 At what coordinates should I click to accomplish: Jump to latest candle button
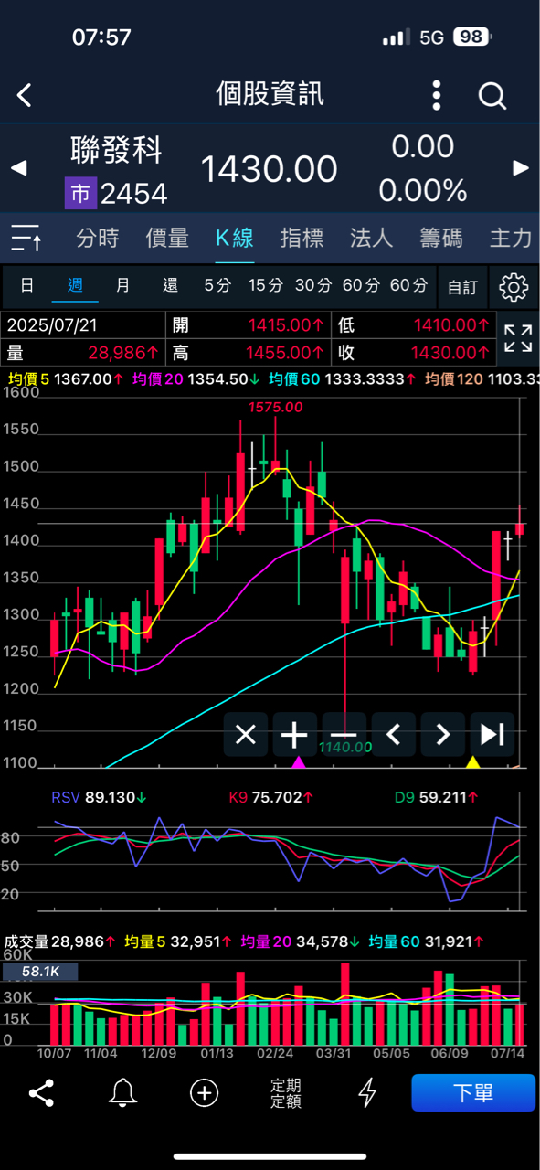pos(492,735)
